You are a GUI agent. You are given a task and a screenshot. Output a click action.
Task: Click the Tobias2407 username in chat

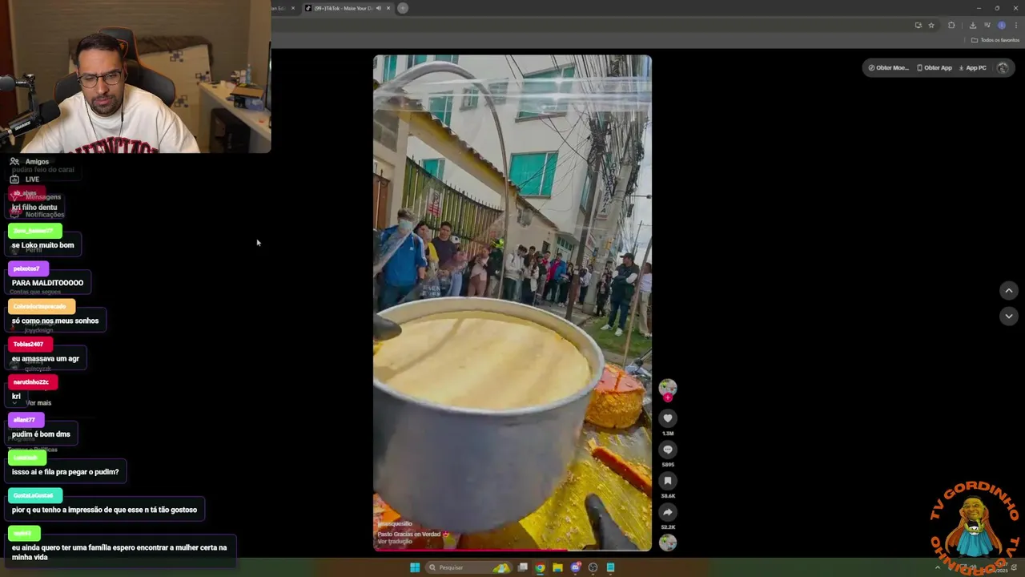point(29,344)
